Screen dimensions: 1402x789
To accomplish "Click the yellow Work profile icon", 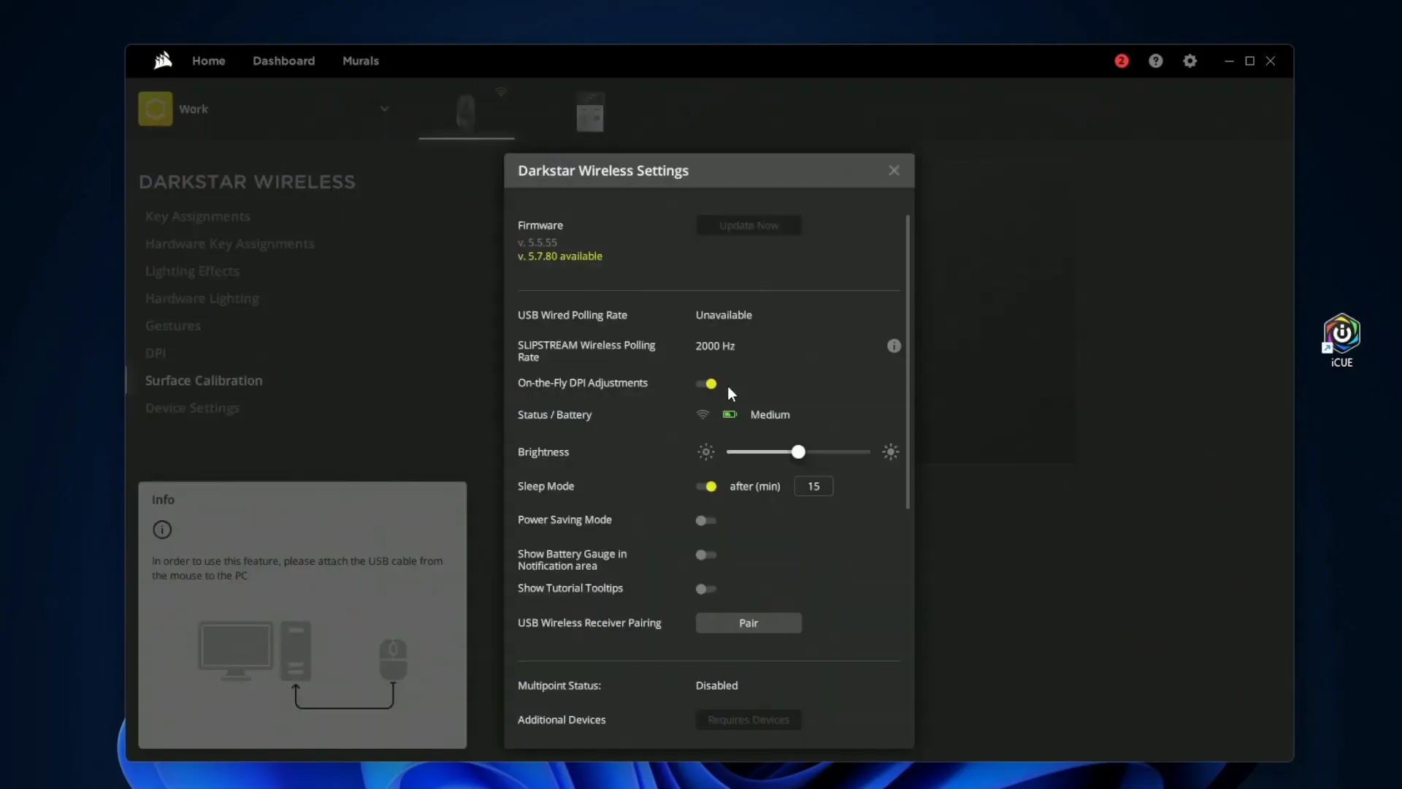I will (156, 109).
